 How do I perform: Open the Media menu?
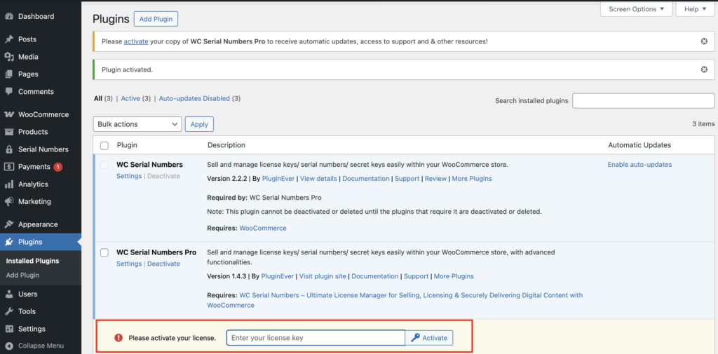coord(28,57)
